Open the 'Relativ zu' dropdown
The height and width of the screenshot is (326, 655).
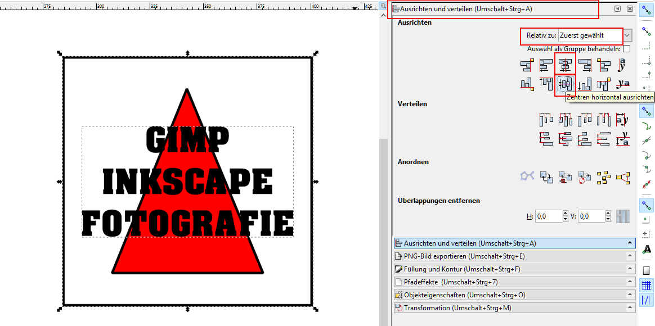point(627,35)
